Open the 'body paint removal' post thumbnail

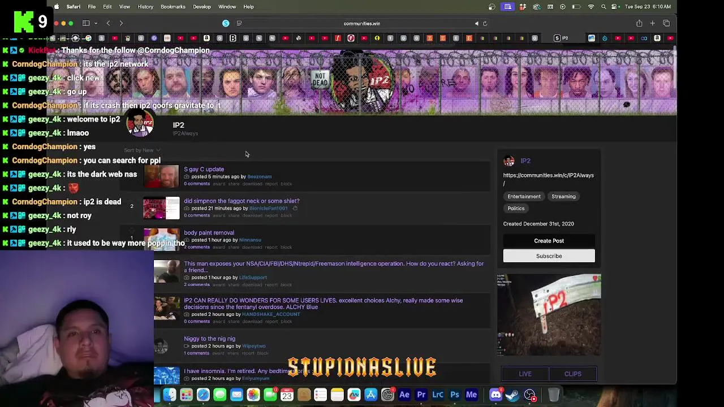161,240
